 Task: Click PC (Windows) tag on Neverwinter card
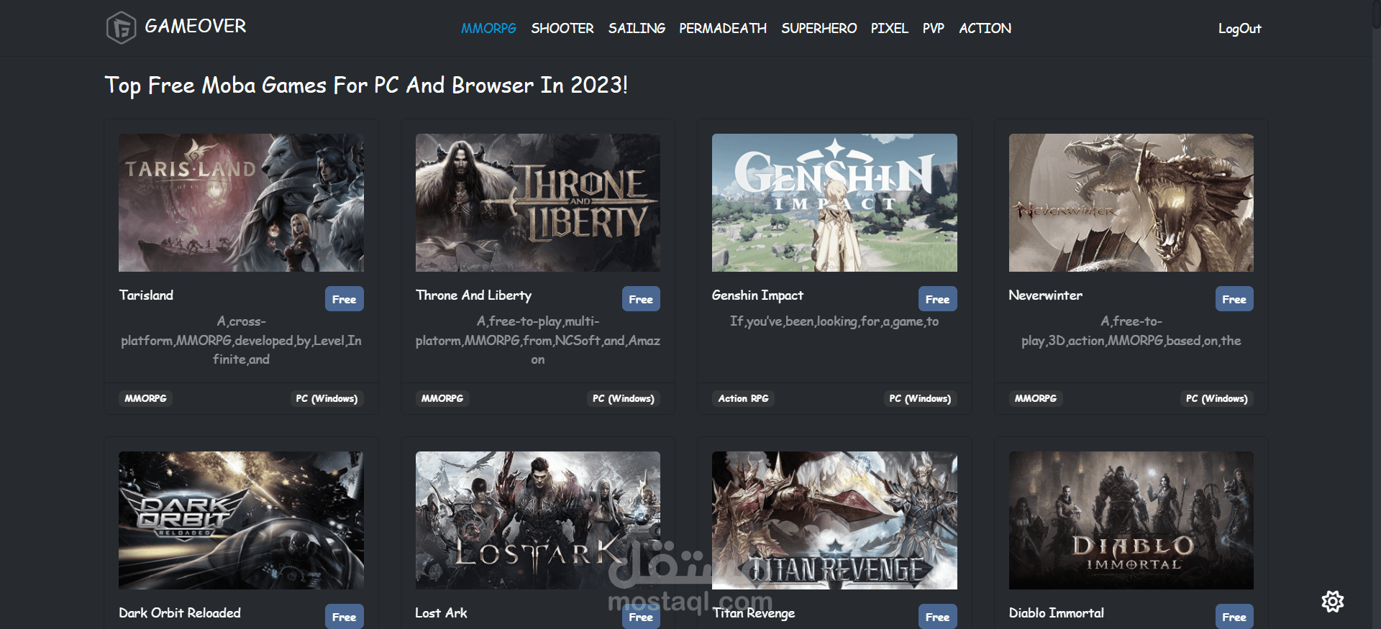[x=1217, y=398]
